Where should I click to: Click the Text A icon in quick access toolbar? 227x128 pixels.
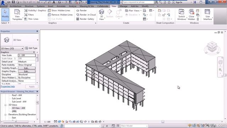(54, 2)
